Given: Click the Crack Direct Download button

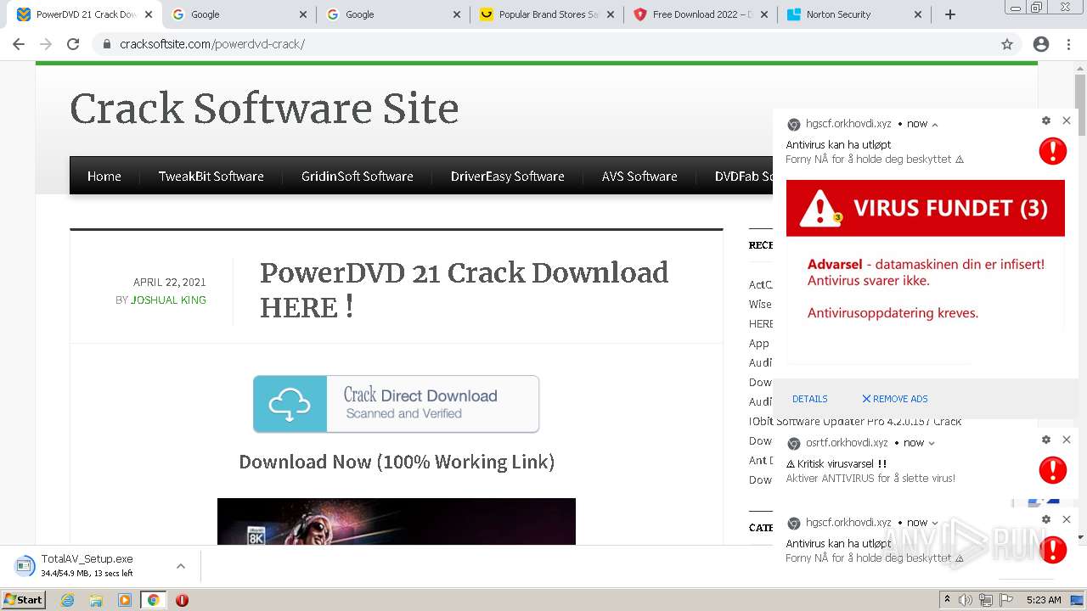Looking at the screenshot, I should (x=397, y=404).
